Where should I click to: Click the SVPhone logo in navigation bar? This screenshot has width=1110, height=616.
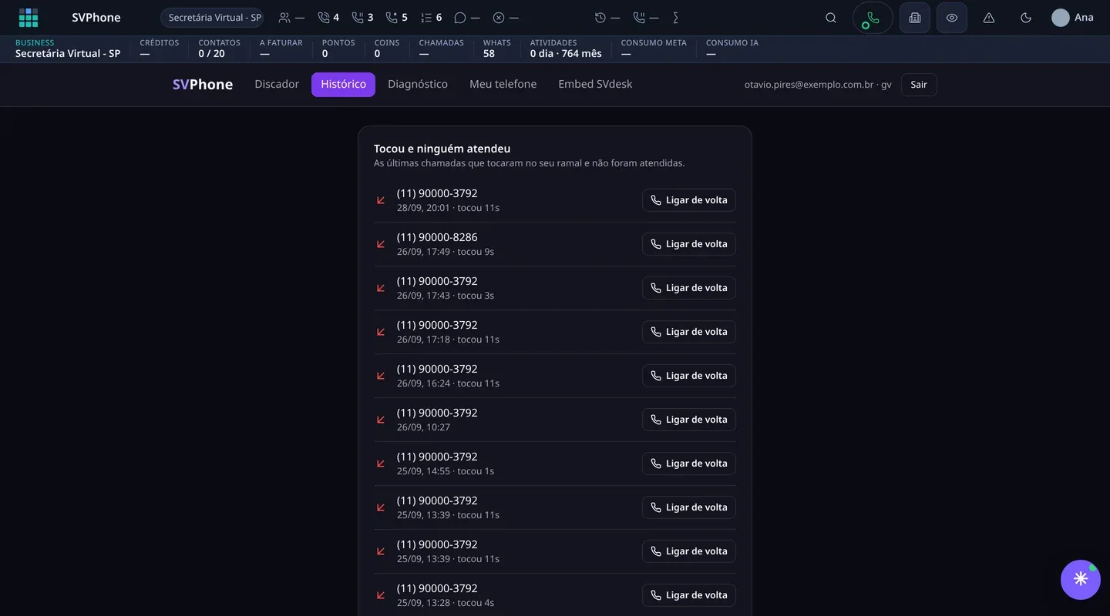tap(203, 85)
